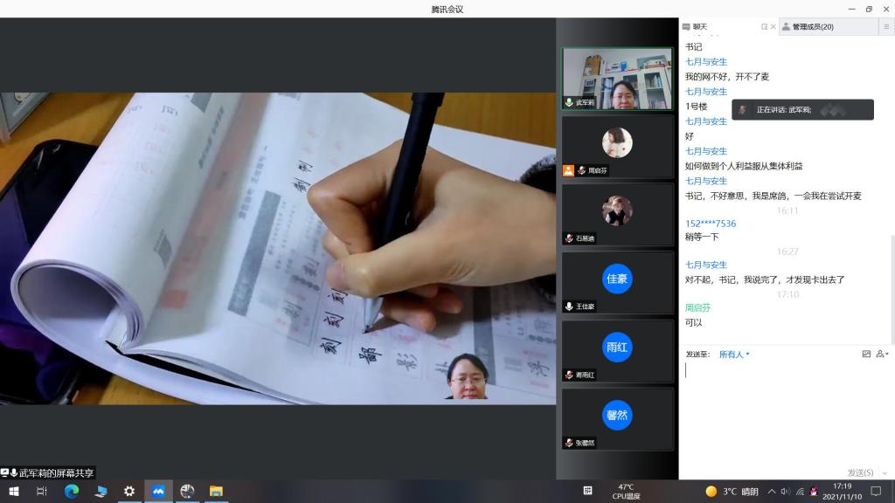Open the 所有人 recipient dropdown
Image resolution: width=895 pixels, height=503 pixels.
(x=734, y=355)
